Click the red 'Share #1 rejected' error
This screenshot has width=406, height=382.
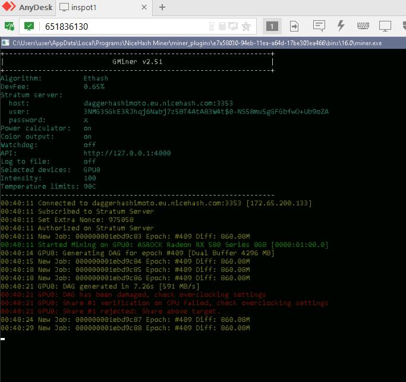point(111,311)
